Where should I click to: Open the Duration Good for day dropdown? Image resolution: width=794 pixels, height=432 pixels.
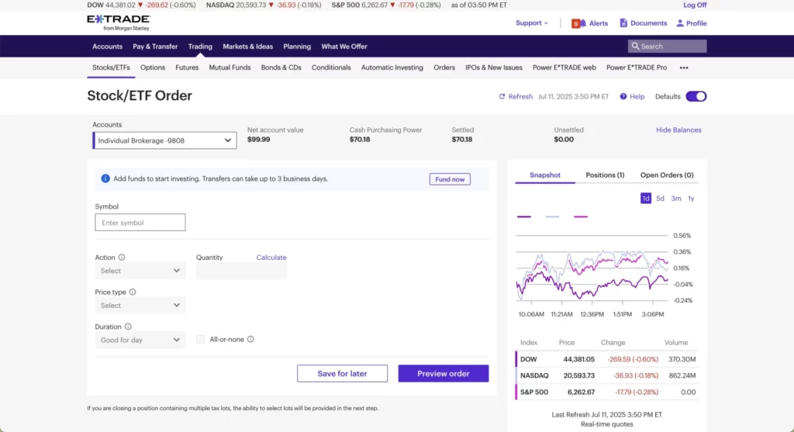click(x=140, y=340)
